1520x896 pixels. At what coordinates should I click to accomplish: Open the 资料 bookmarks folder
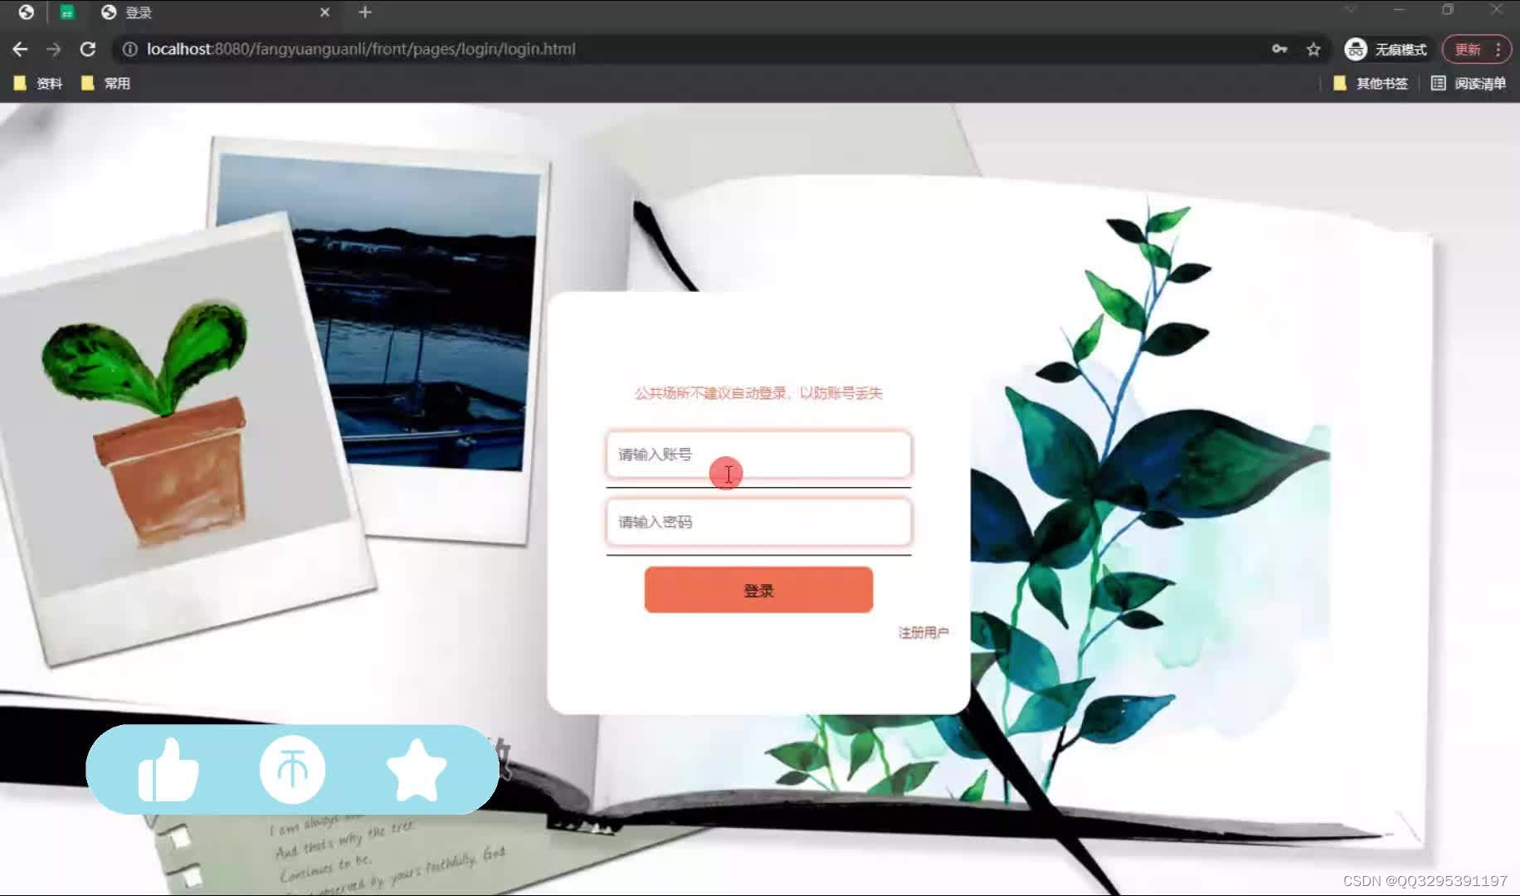pyautogui.click(x=38, y=83)
